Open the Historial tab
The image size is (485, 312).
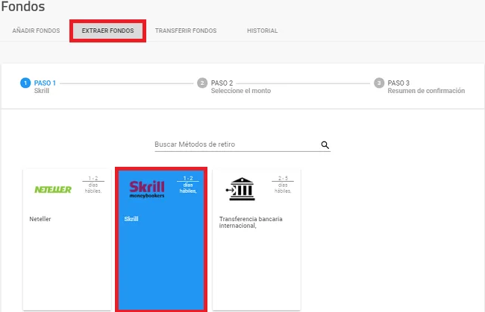(x=263, y=31)
